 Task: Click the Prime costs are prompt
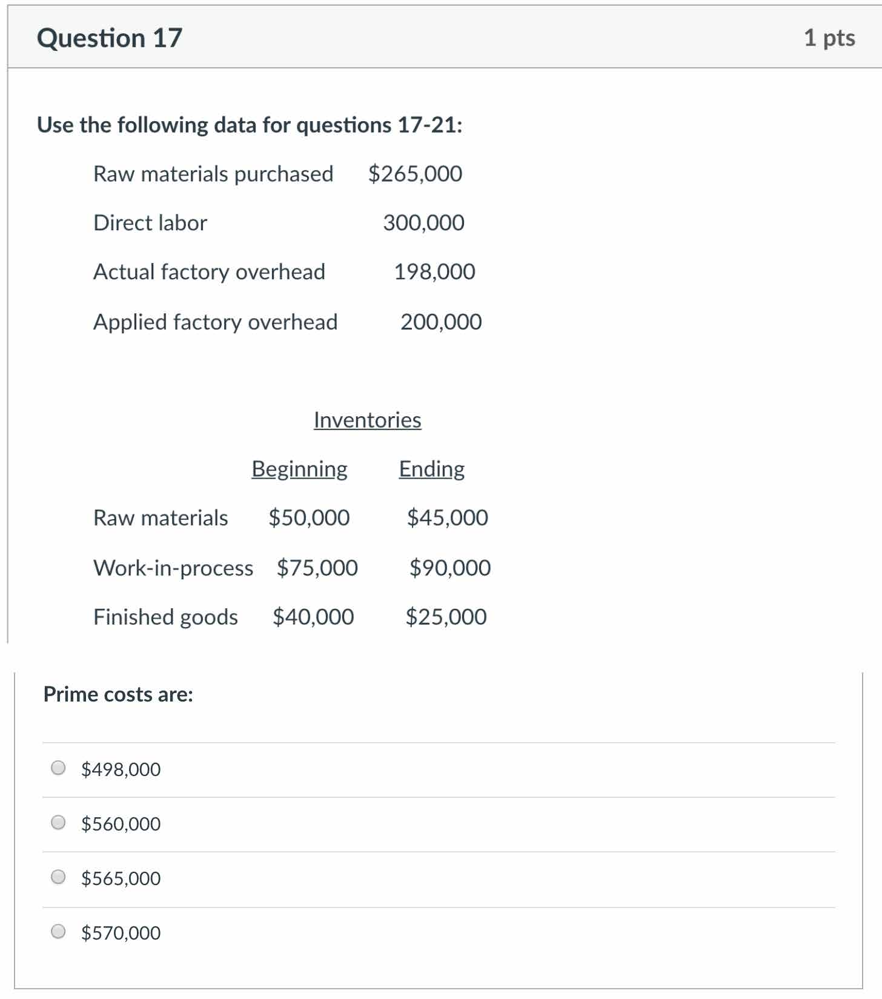(x=118, y=694)
